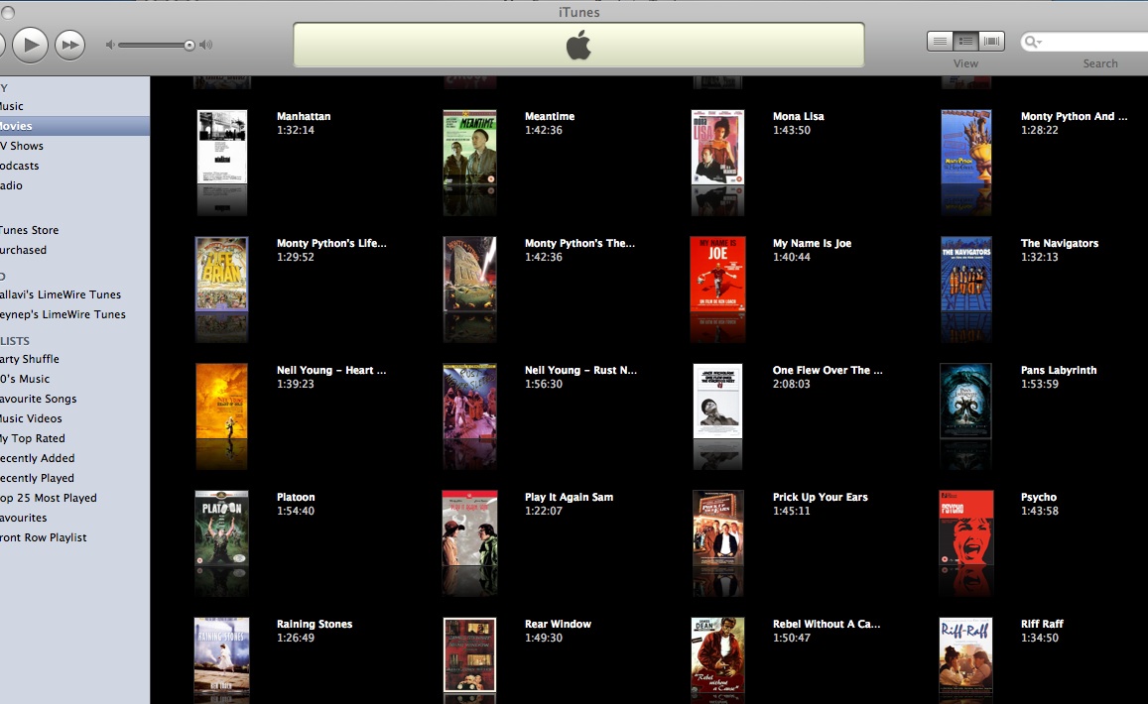Select The Navigators movie poster
Screen dimensions: 1148x704
tap(966, 274)
